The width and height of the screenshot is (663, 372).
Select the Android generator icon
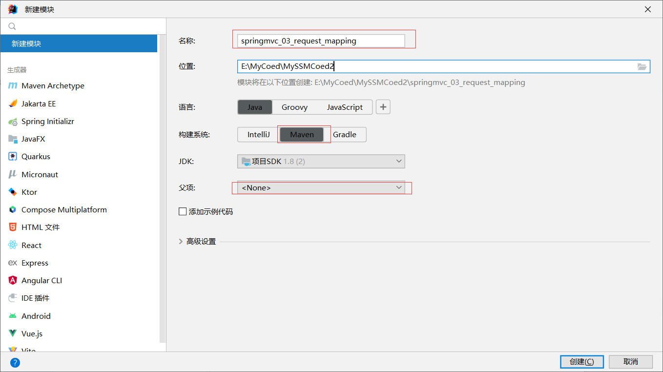(13, 316)
